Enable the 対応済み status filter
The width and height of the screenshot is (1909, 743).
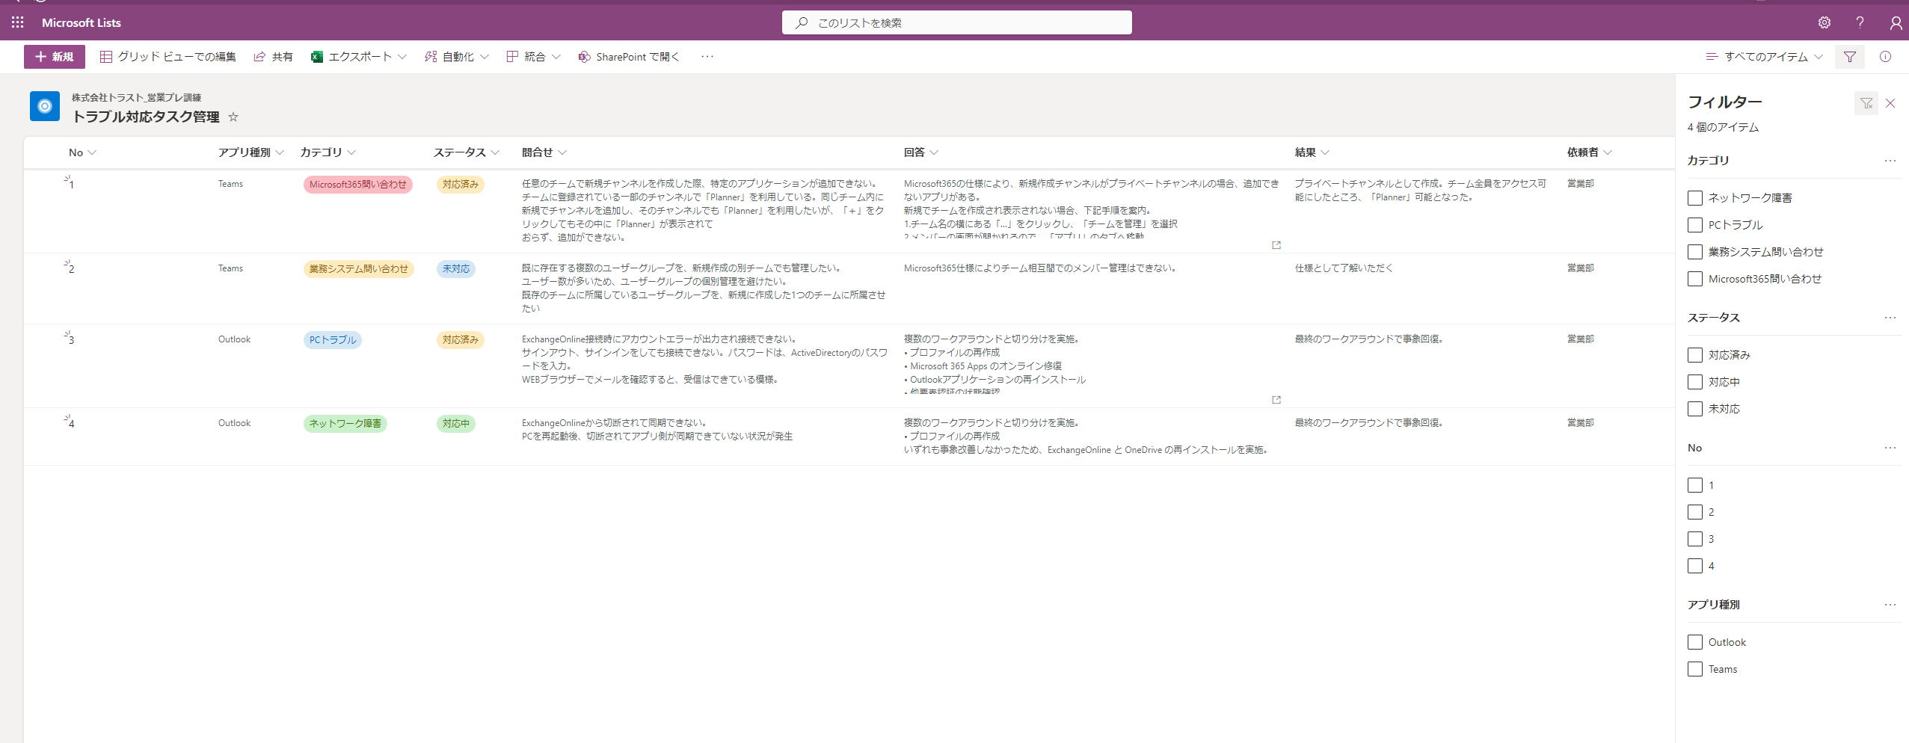1695,355
